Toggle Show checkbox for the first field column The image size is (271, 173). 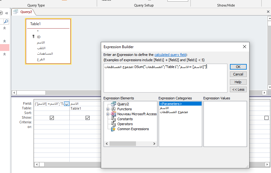pyautogui.click(x=52, y=118)
